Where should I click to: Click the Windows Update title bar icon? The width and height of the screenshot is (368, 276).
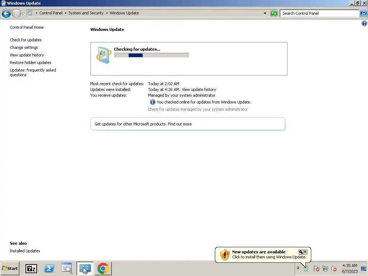pos(3,3)
